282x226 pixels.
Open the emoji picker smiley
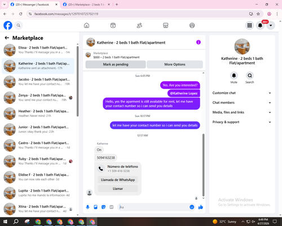(x=192, y=207)
